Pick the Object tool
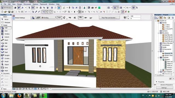The image size is (175, 98). (6, 65)
